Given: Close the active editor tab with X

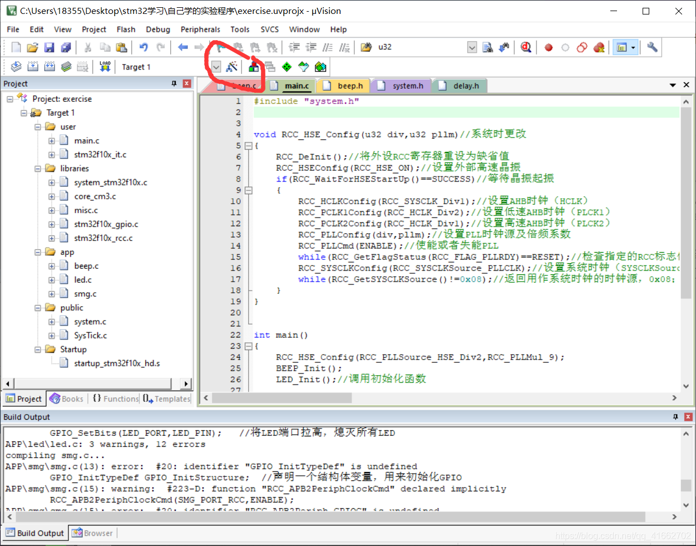Looking at the screenshot, I should (x=687, y=85).
